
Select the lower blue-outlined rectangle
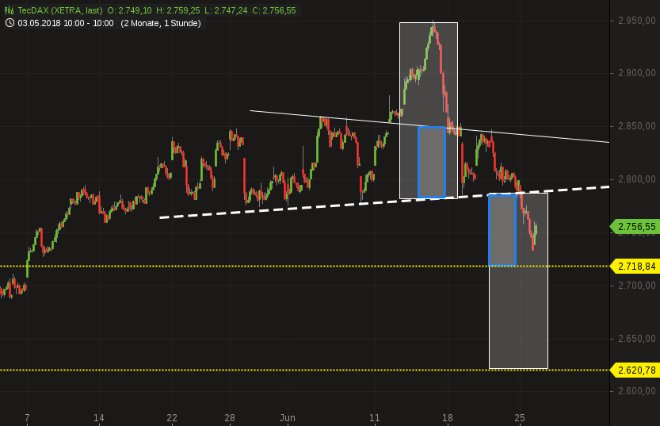pos(502,230)
